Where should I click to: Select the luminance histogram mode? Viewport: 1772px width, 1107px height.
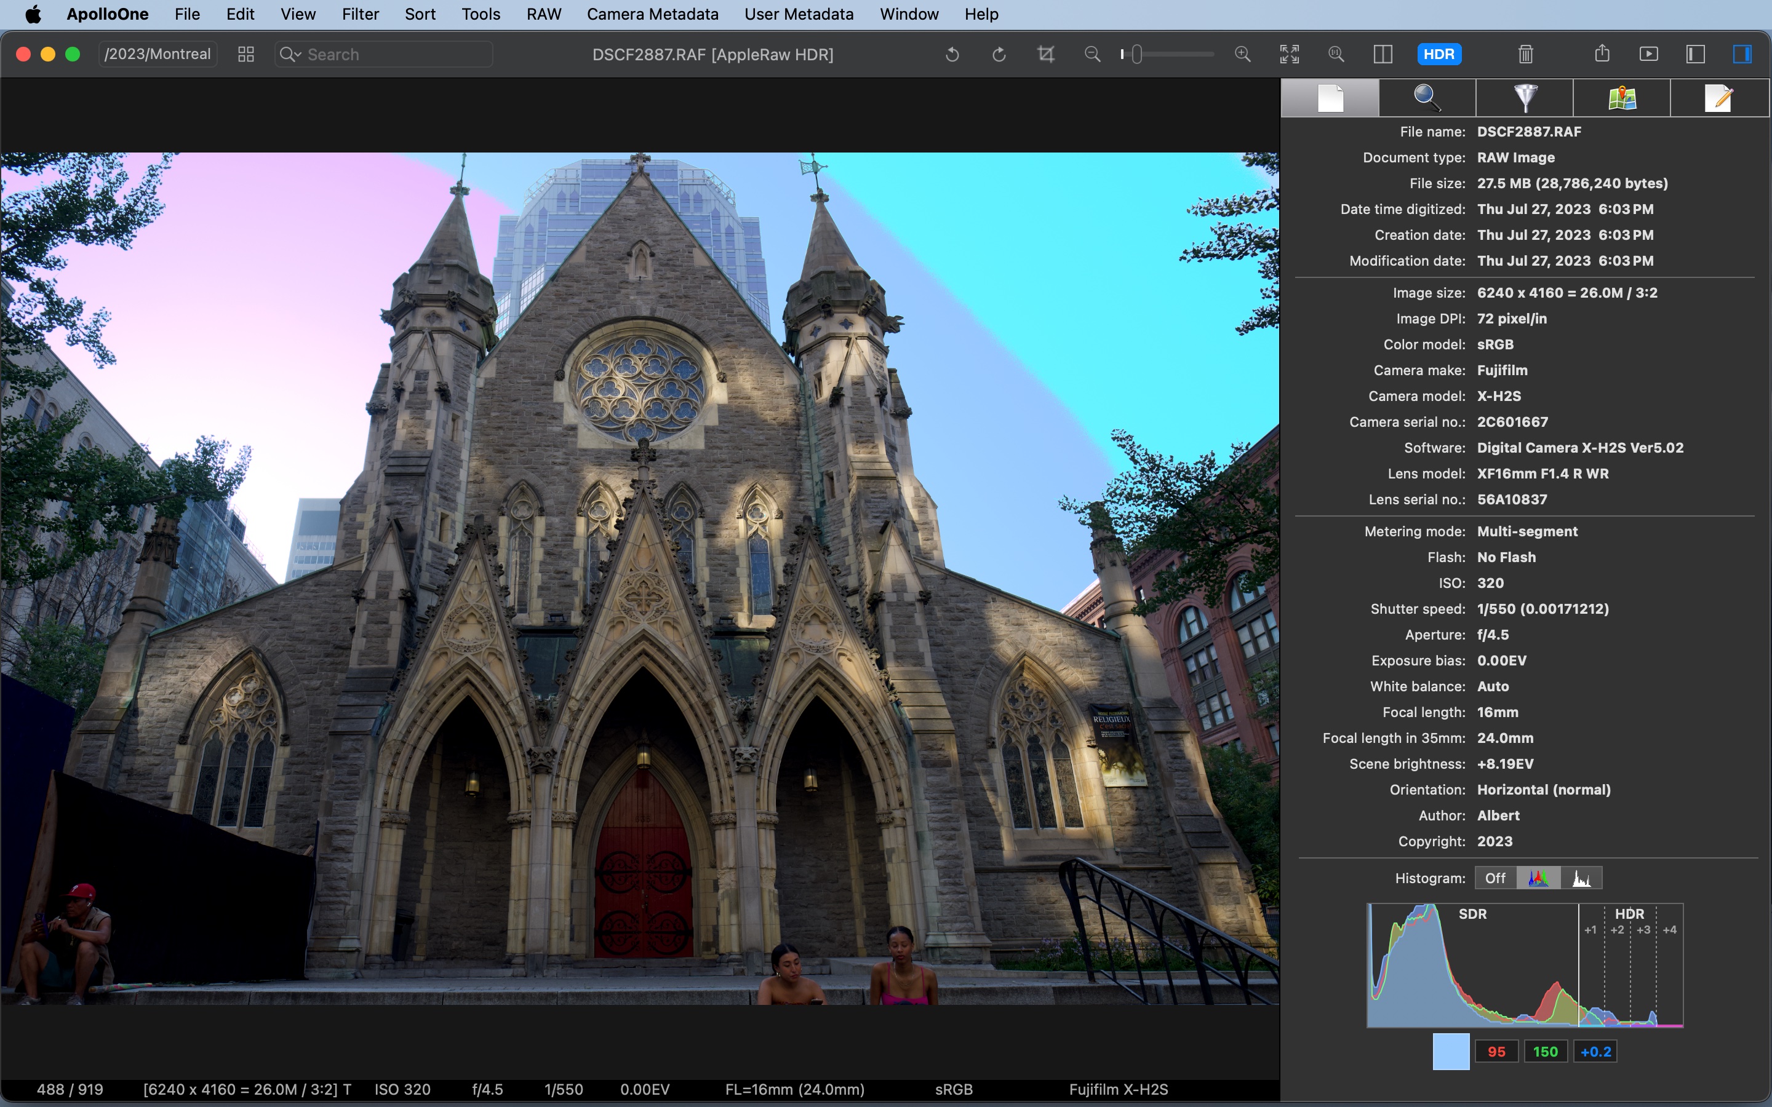click(x=1582, y=878)
